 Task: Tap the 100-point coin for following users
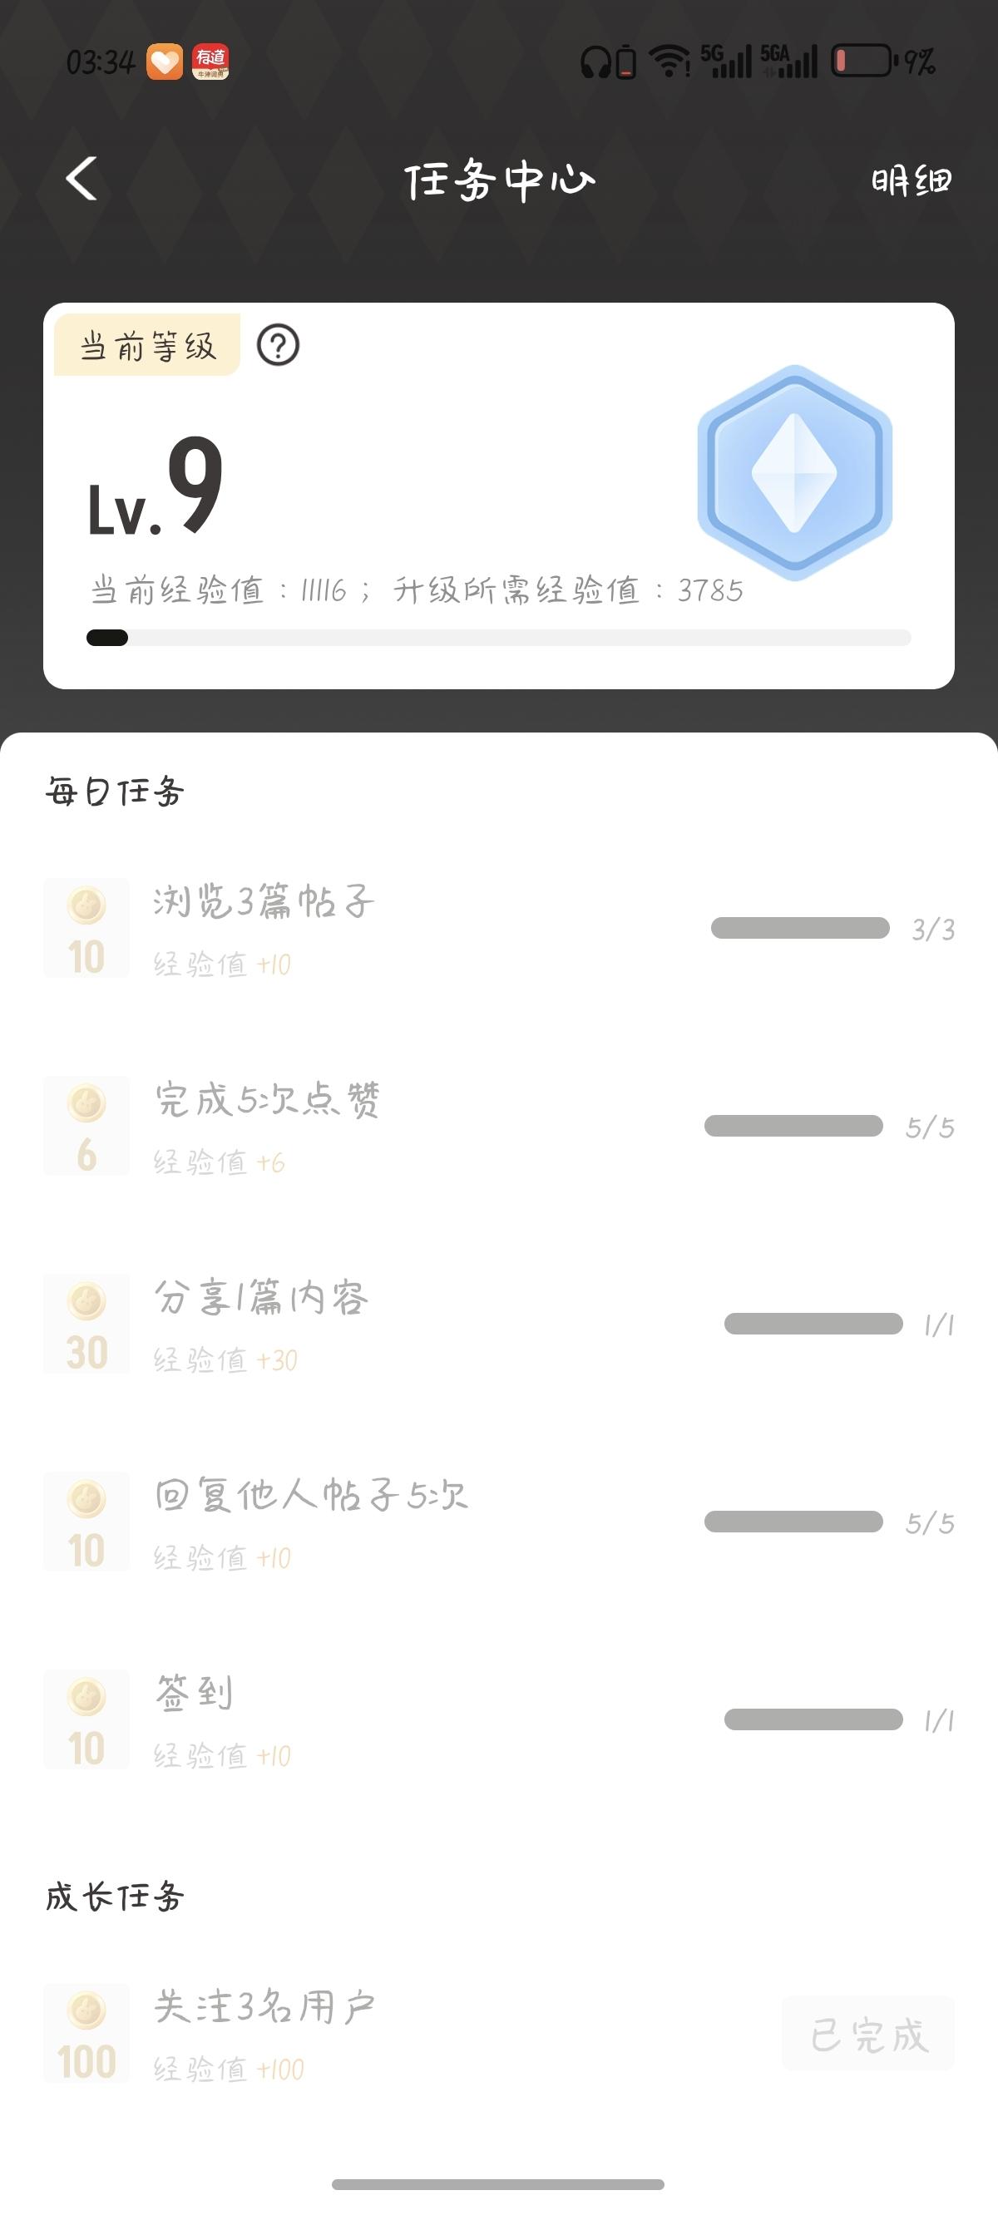tap(86, 2033)
